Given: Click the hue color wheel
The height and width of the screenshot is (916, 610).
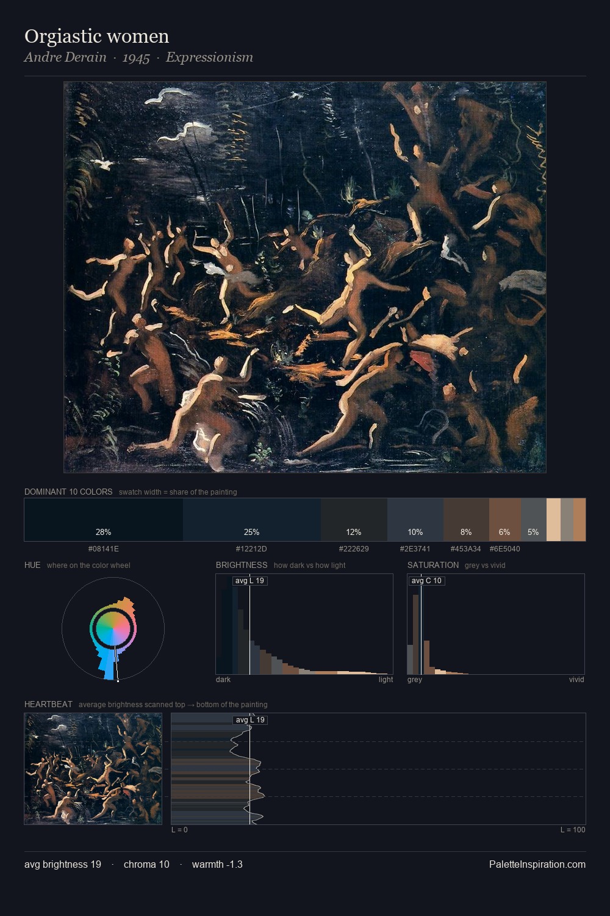Looking at the screenshot, I should click(x=113, y=629).
